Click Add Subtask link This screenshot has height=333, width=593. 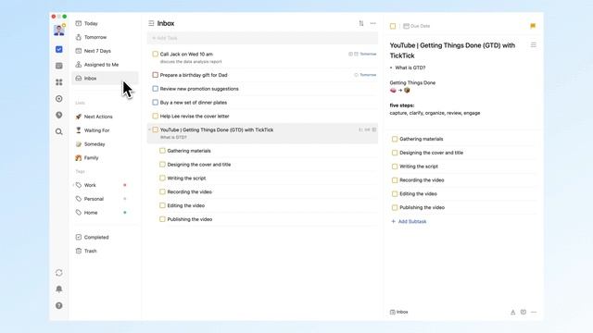coord(409,222)
